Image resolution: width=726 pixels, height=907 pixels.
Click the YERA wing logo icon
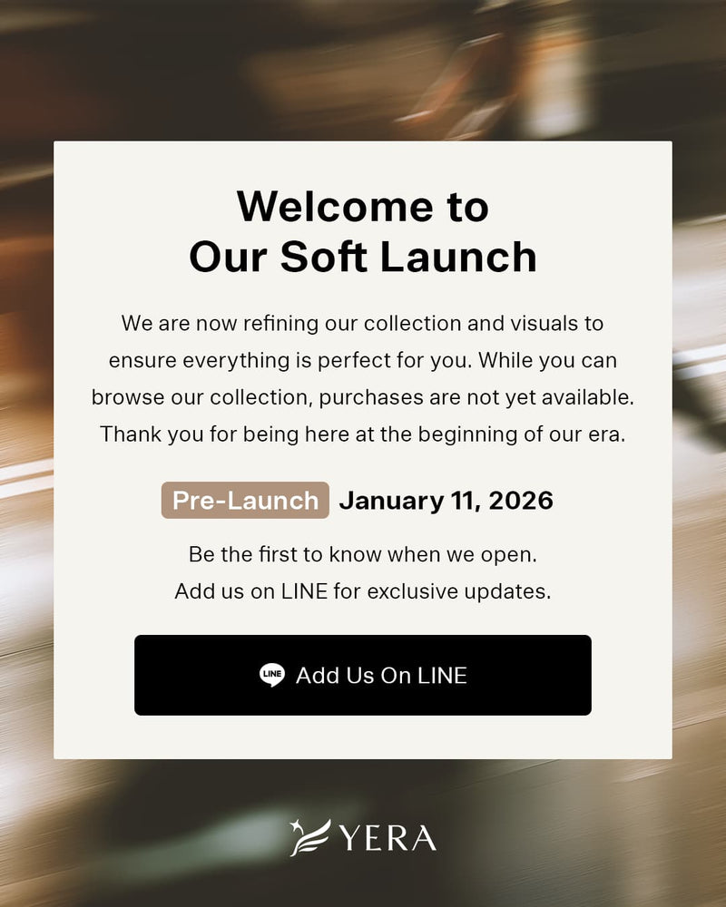[x=309, y=837]
